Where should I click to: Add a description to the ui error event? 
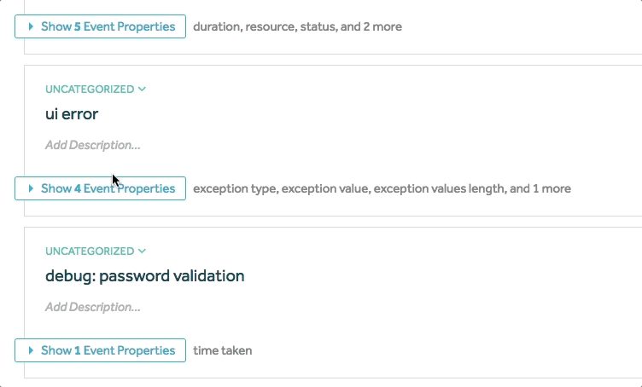(92, 145)
